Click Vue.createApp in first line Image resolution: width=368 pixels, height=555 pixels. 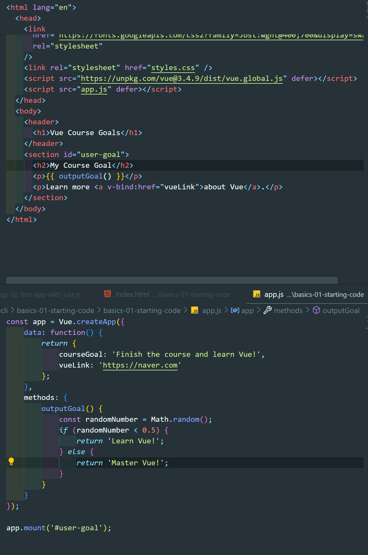tap(87, 322)
